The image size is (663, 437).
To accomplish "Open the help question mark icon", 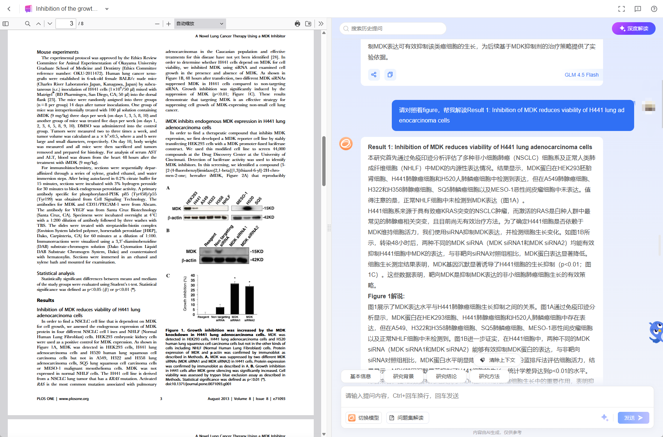I will point(654,9).
